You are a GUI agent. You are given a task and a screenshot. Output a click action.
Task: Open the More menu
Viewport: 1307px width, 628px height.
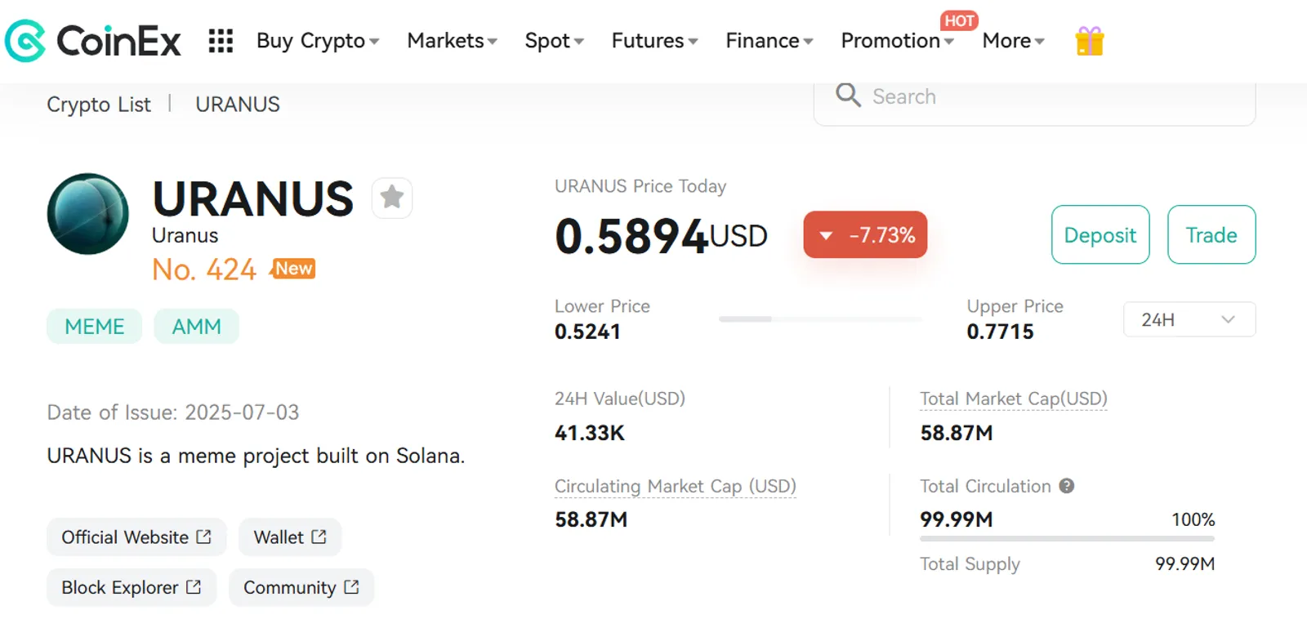tap(1014, 41)
